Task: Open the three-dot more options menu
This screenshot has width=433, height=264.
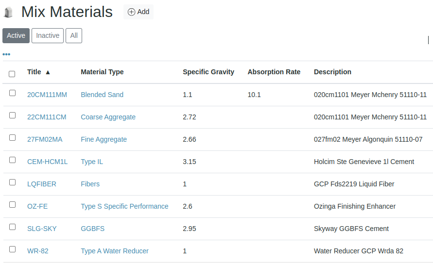Action: 6,54
